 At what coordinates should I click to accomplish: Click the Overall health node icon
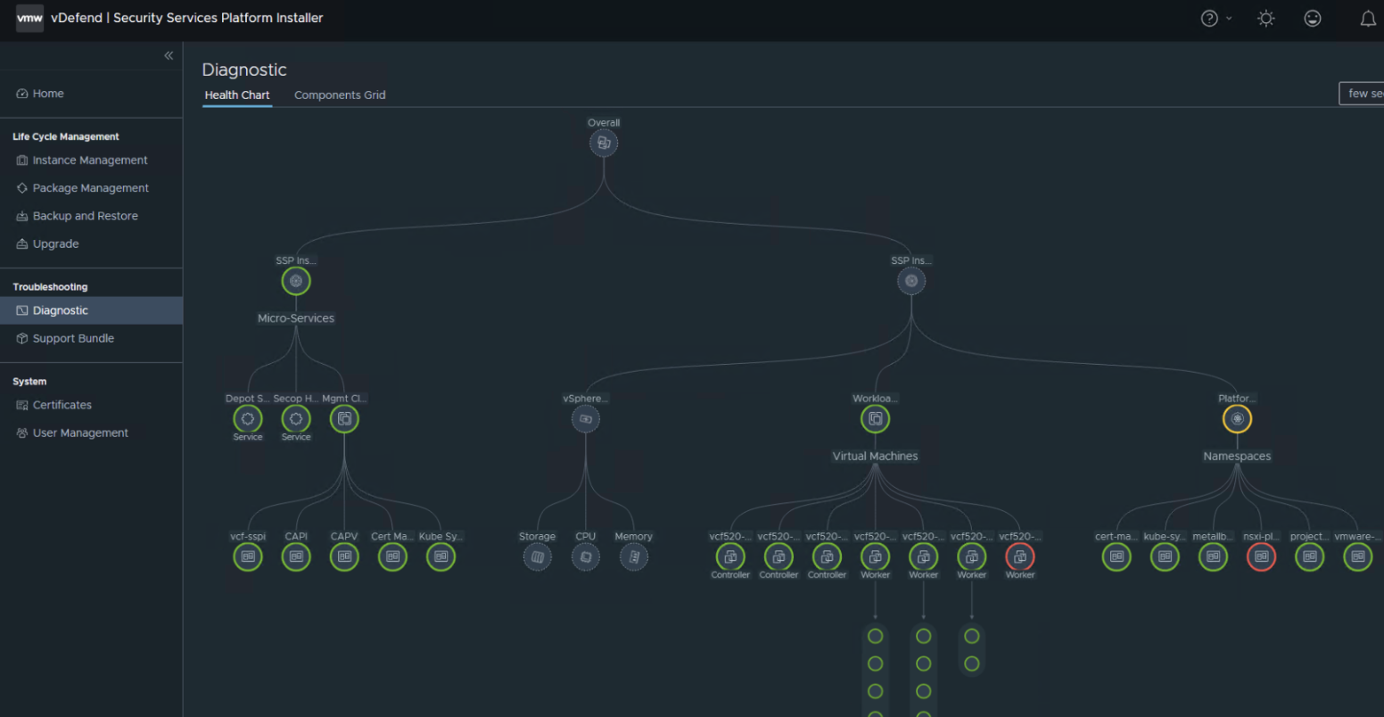click(604, 143)
